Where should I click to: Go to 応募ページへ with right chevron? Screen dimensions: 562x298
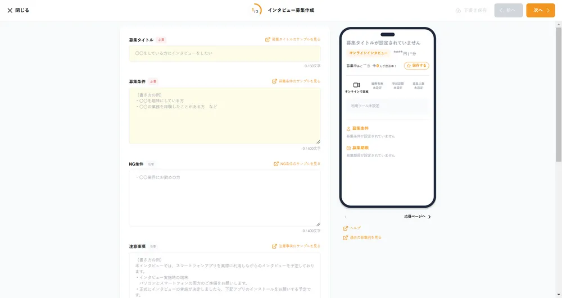[x=418, y=217]
